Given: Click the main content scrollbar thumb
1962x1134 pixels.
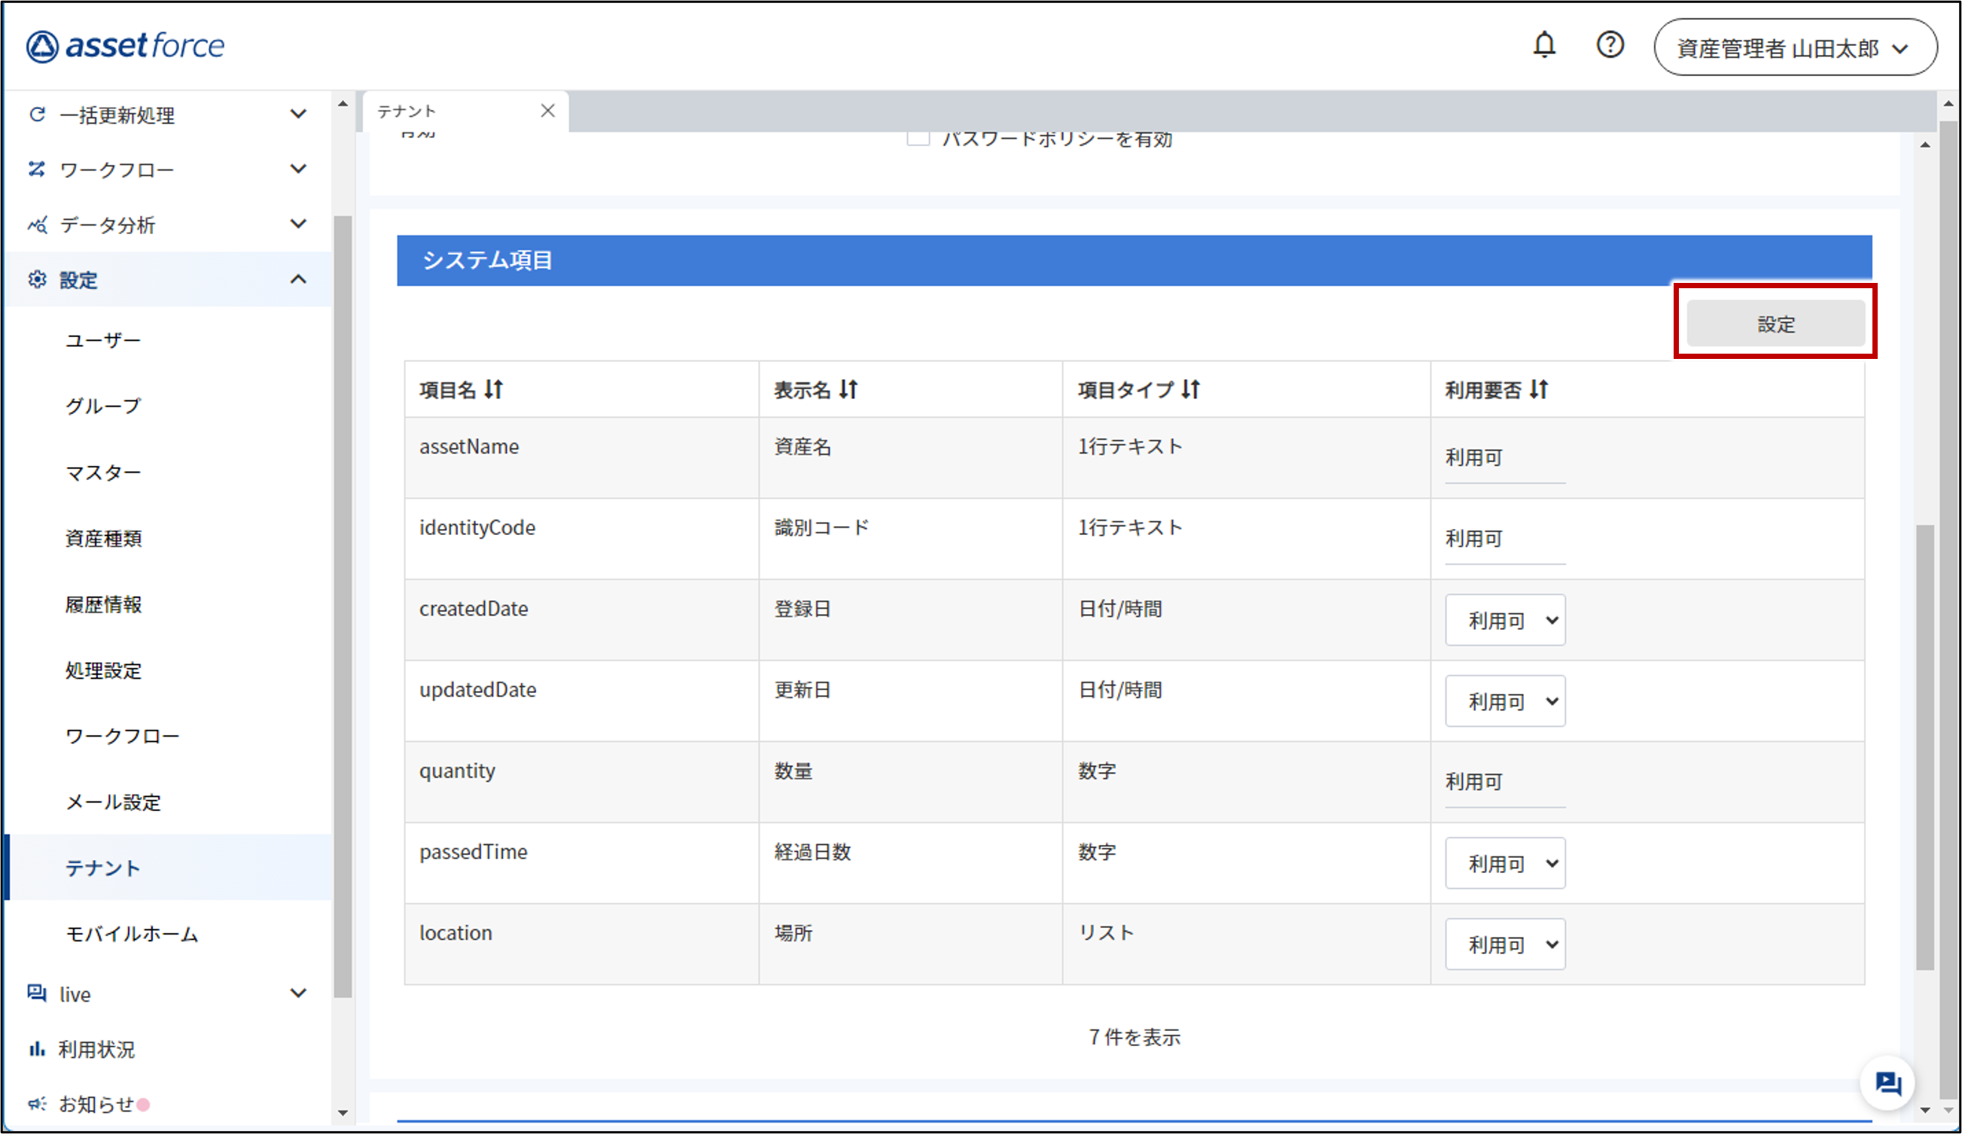Looking at the screenshot, I should 1924,747.
